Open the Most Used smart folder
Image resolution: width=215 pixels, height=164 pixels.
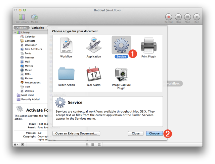[27, 95]
